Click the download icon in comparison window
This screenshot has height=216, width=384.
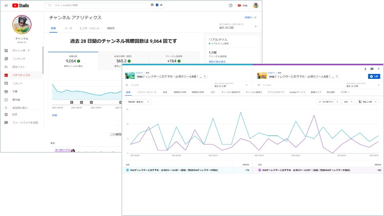tap(365, 69)
